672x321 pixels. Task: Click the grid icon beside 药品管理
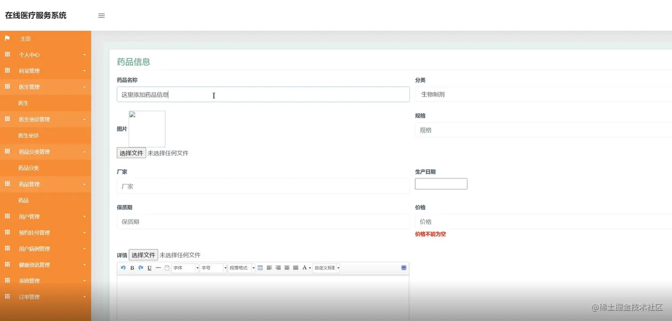[x=7, y=184]
